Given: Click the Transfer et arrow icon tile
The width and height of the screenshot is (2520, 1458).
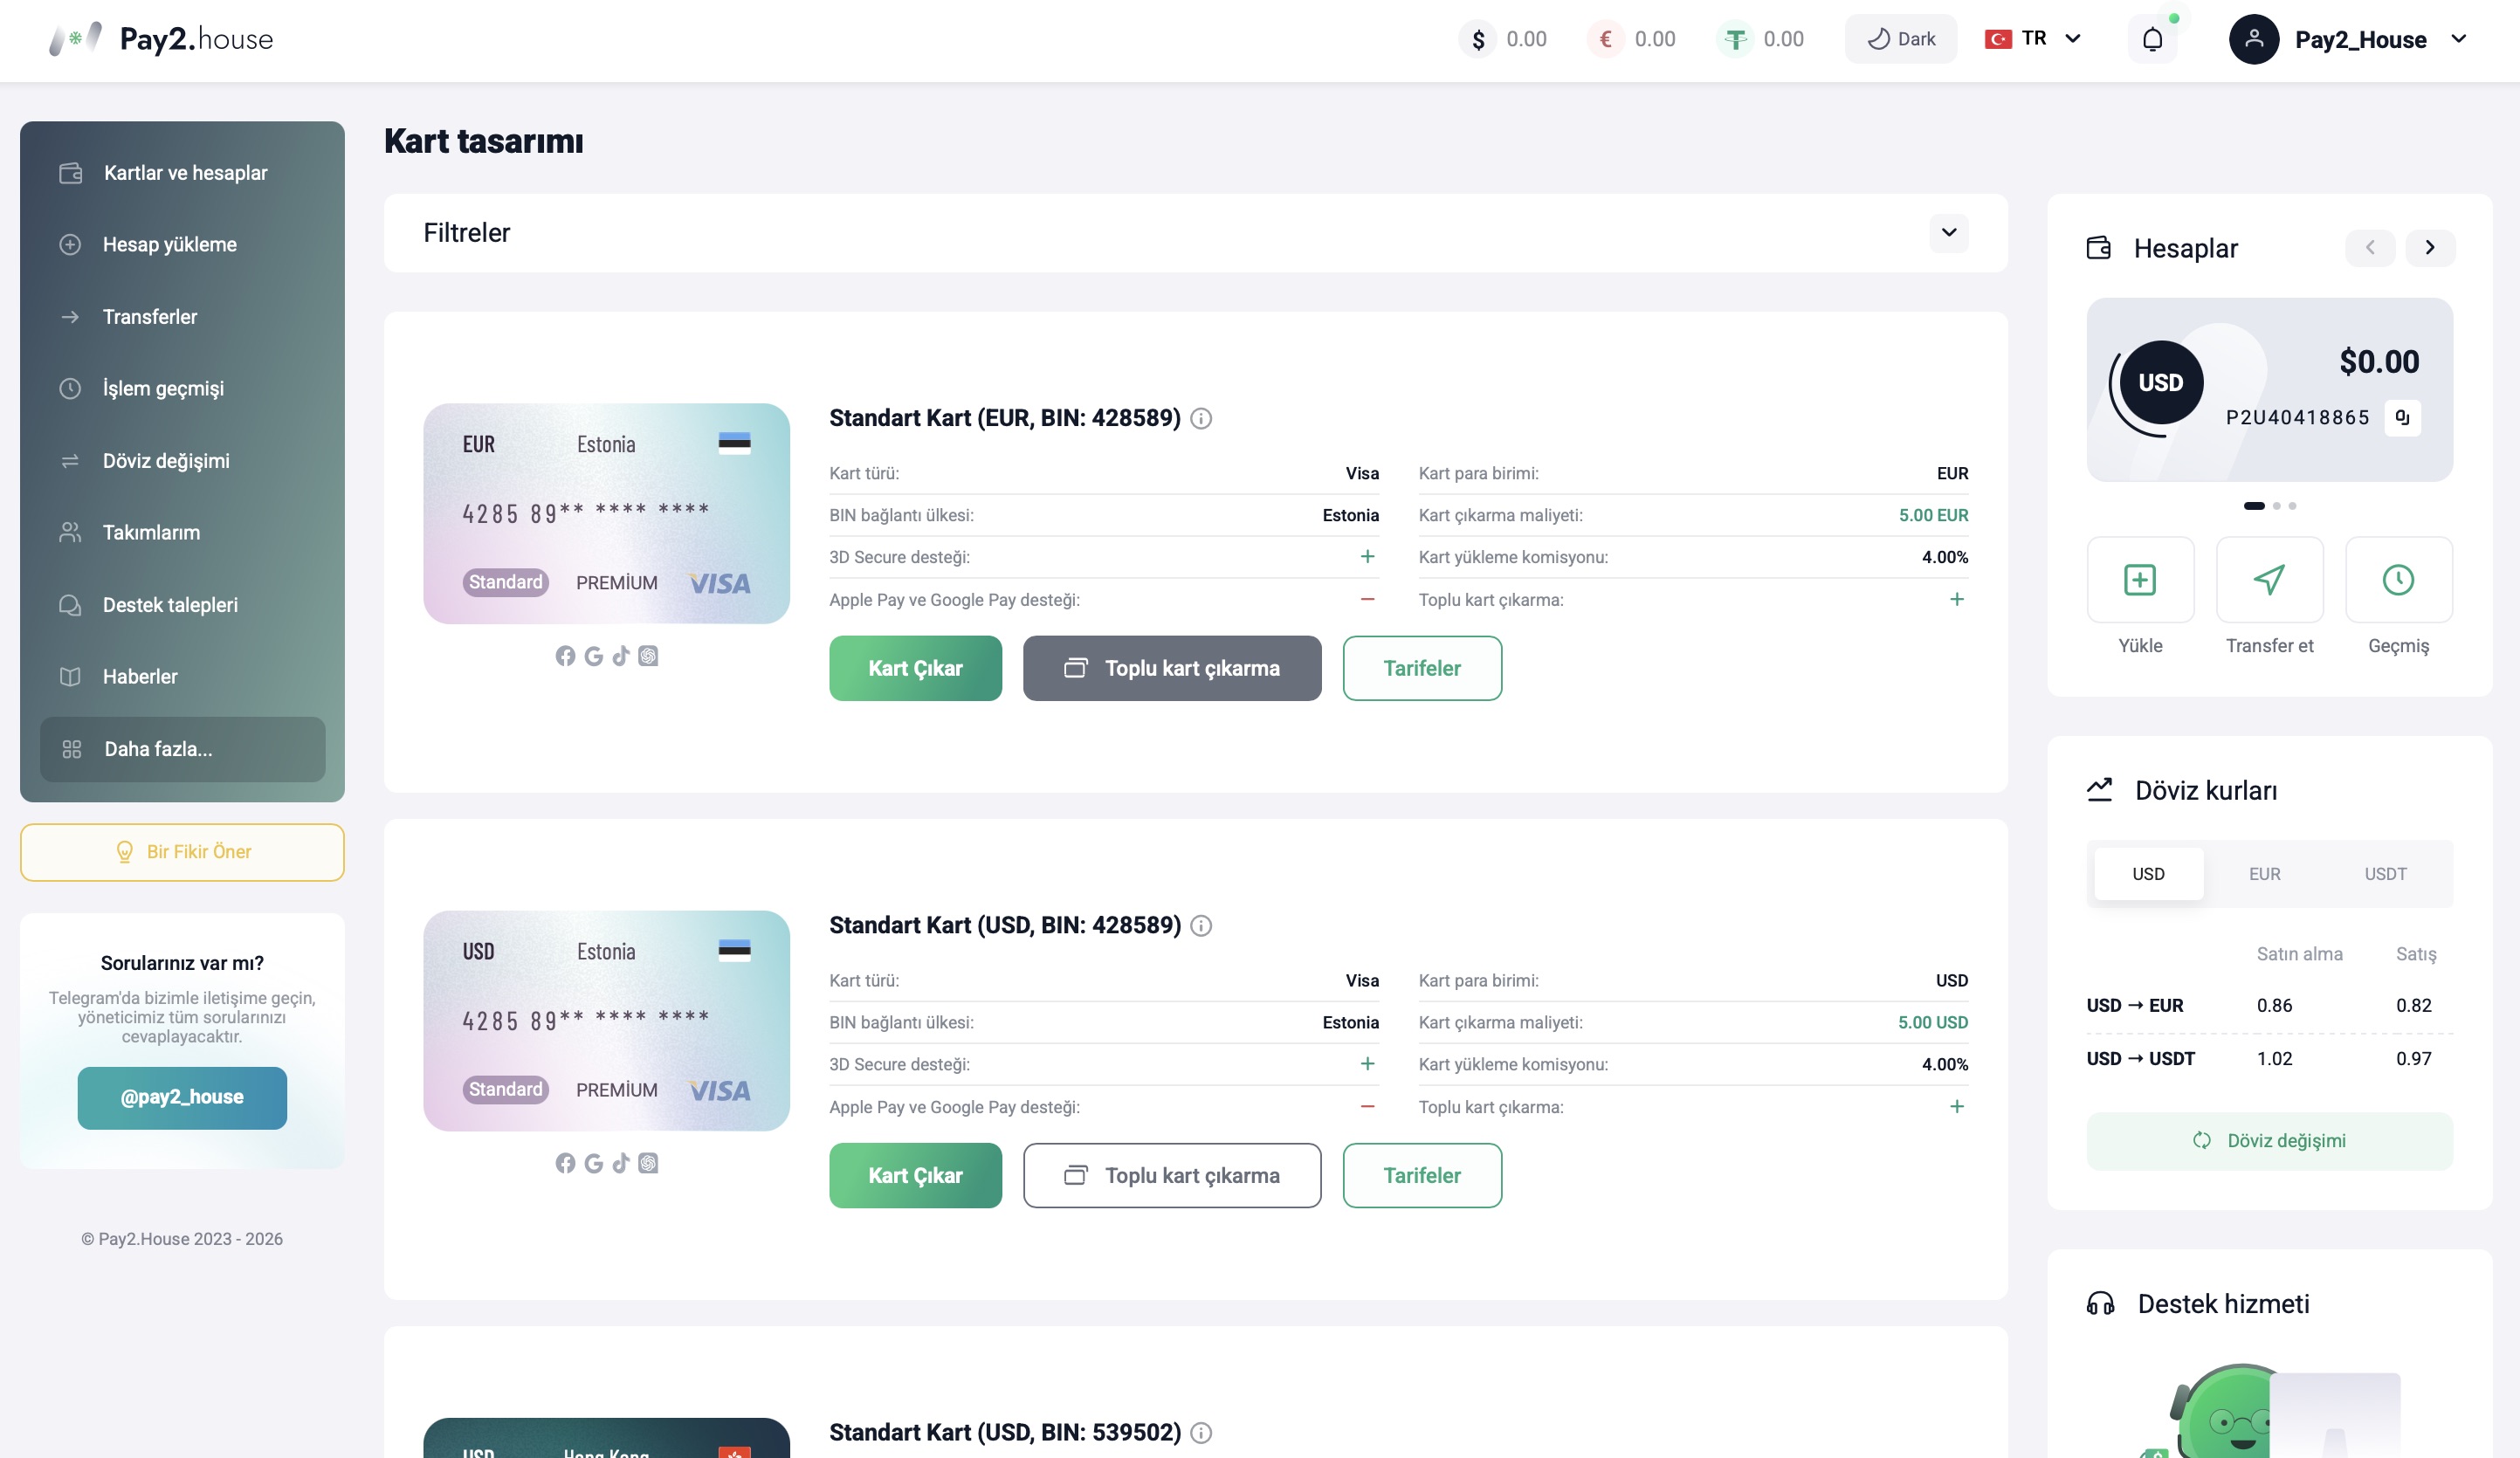Looking at the screenshot, I should (2269, 580).
